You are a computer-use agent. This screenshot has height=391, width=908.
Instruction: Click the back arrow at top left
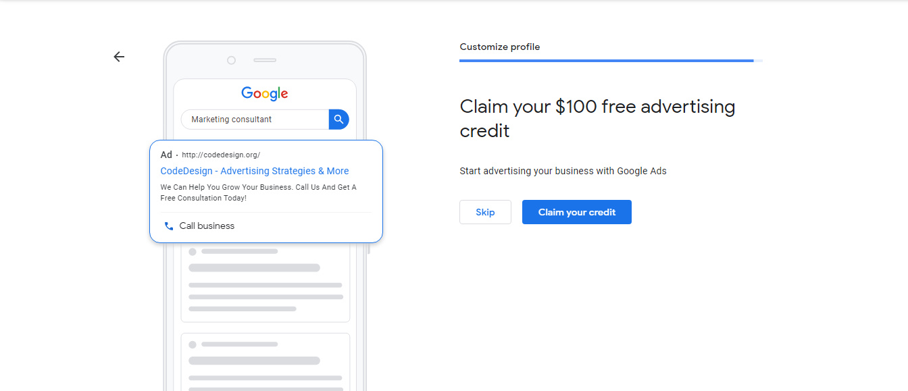coord(119,57)
